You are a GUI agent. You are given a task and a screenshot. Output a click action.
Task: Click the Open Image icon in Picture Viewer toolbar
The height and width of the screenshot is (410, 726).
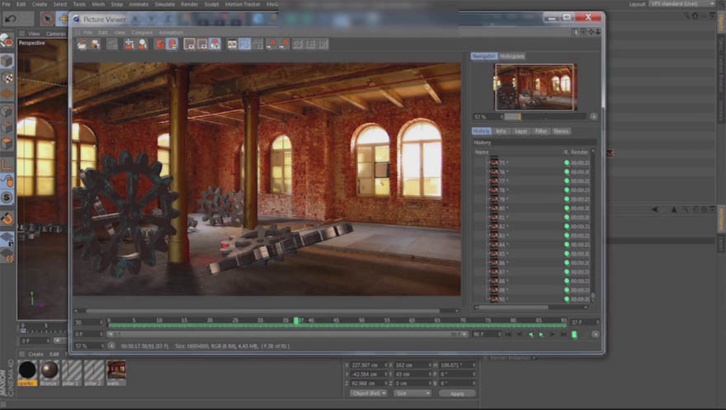[x=82, y=44]
